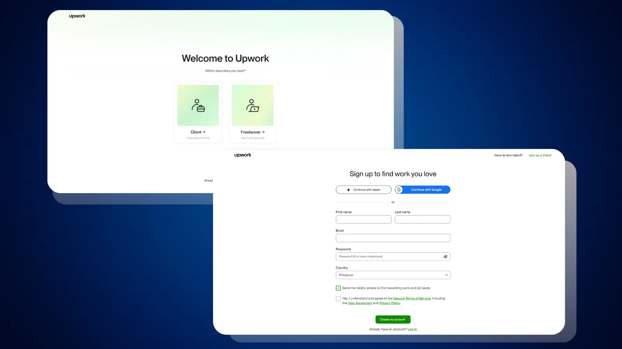Click the Upwork logo on the Welcome page
The width and height of the screenshot is (622, 349).
pos(77,16)
